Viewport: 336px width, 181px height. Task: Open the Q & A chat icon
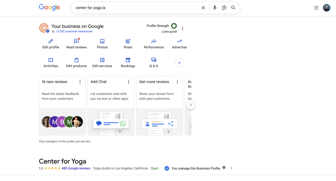click(154, 60)
